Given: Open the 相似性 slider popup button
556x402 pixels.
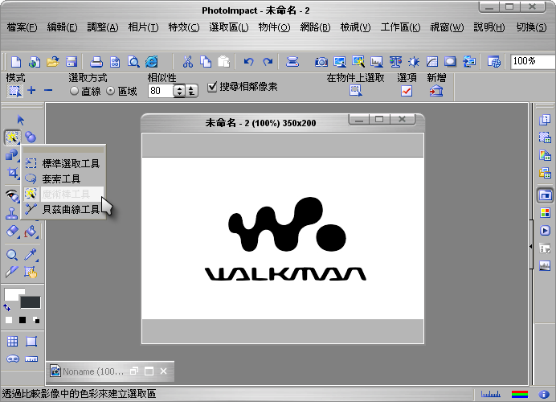Looking at the screenshot, I should coord(192,91).
